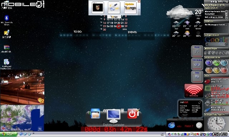Screen dimensions: 229x137
Task: Click the red shutdown orb
Action: tap(224, 70)
